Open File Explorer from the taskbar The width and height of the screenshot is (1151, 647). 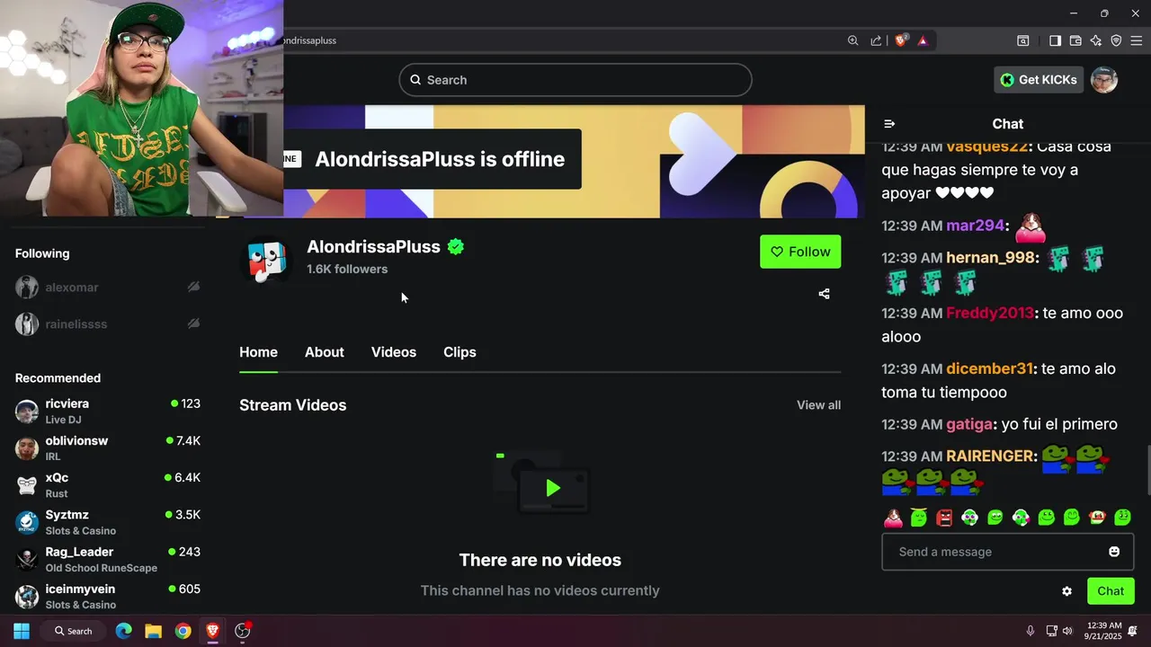click(153, 631)
